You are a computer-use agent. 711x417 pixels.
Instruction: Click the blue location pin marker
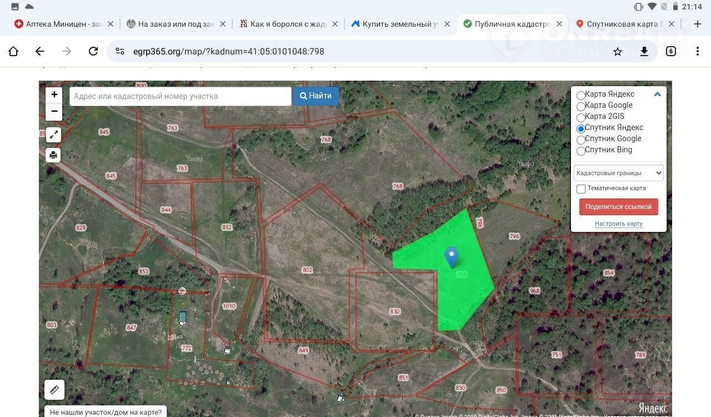[x=451, y=257]
